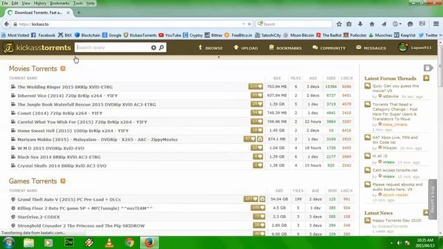Open UPLOAD in site navigation
The width and height of the screenshot is (443, 249).
[x=246, y=48]
